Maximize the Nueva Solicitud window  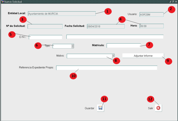click(x=173, y=2)
